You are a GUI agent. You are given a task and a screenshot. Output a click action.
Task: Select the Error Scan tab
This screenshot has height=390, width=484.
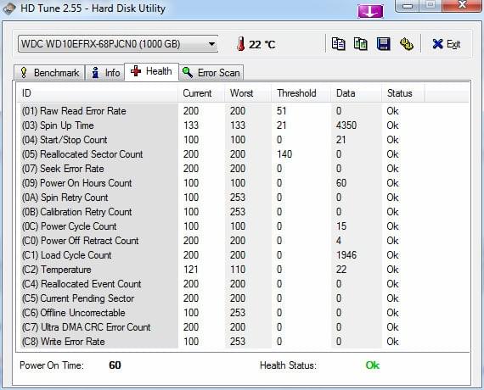[211, 73]
